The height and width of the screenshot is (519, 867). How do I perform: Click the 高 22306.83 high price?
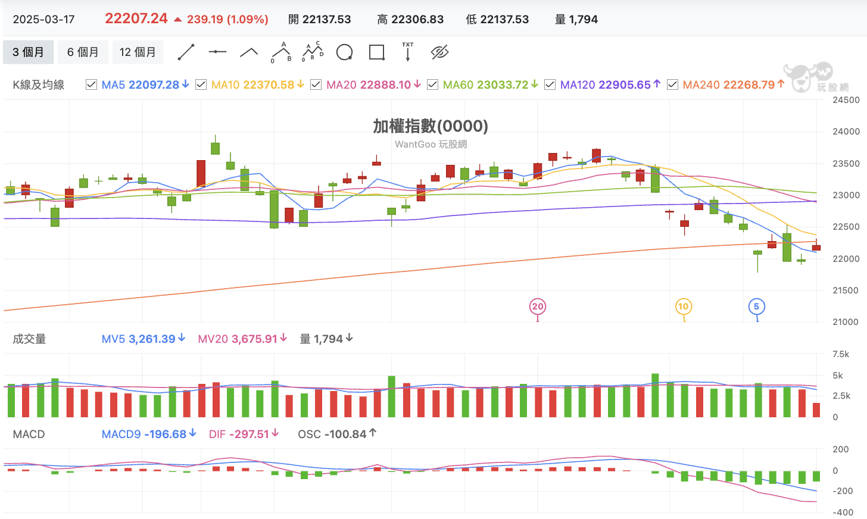(410, 19)
